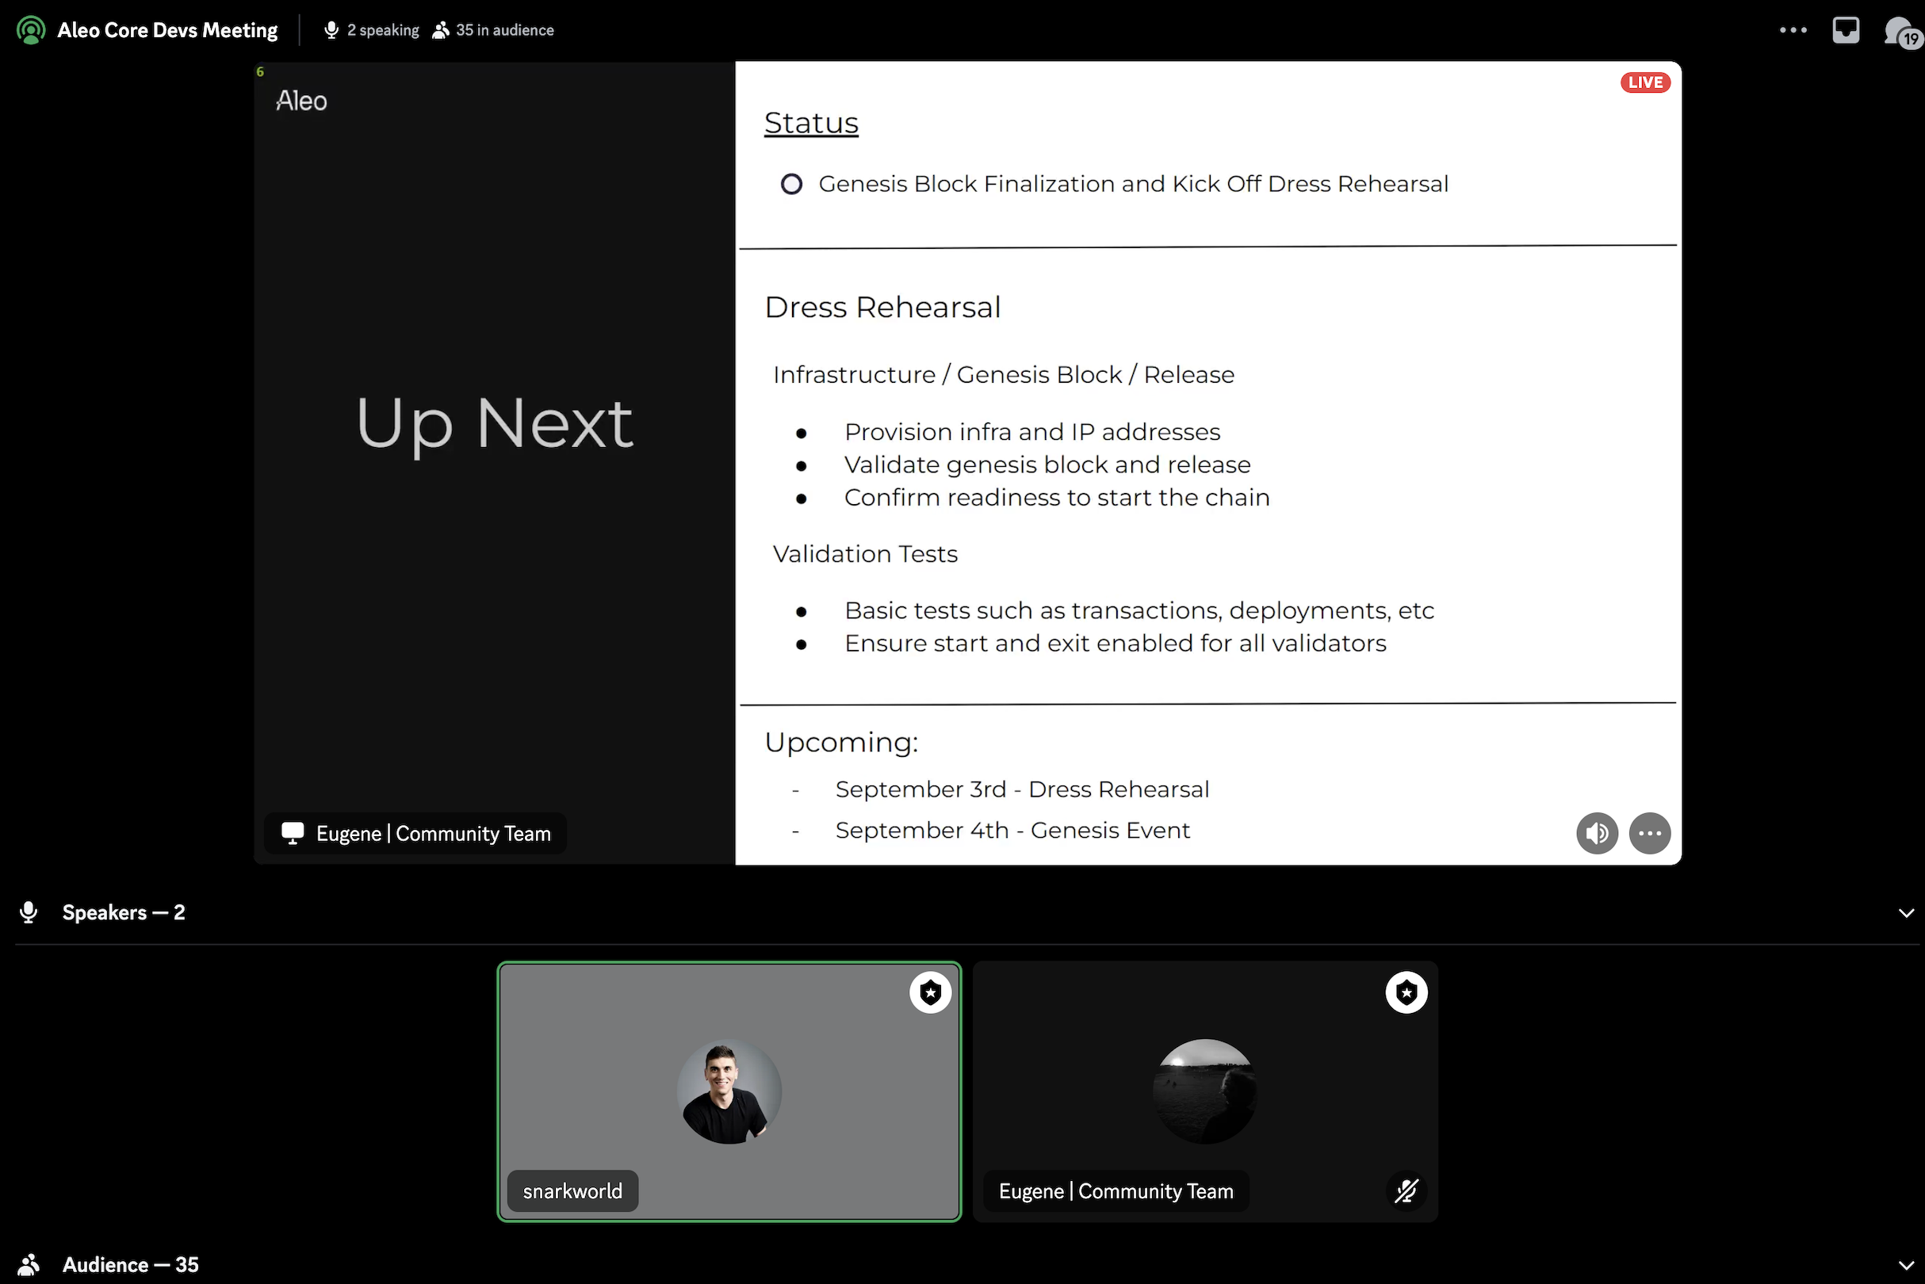The height and width of the screenshot is (1284, 1925).
Task: Click snarkworld's moderator shield badge
Action: coord(930,993)
